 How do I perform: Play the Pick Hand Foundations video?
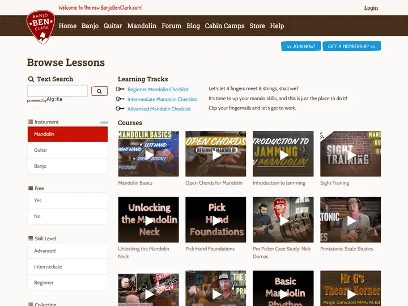point(216,220)
